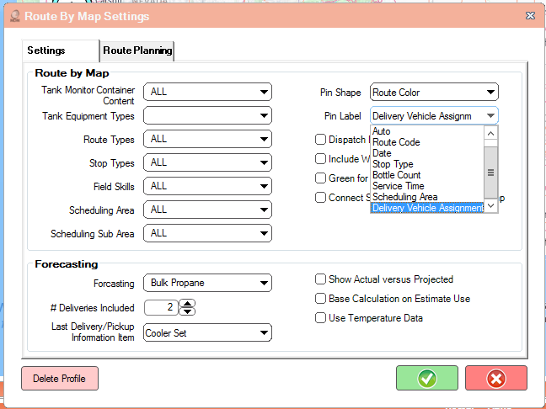
Task: Open the Route Types dropdown
Action: coord(207,139)
